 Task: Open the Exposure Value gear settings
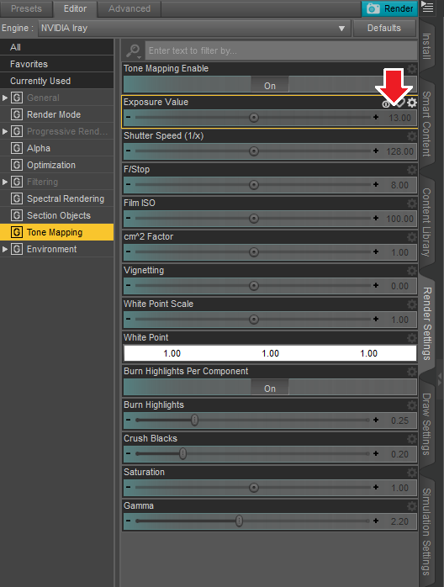(412, 103)
